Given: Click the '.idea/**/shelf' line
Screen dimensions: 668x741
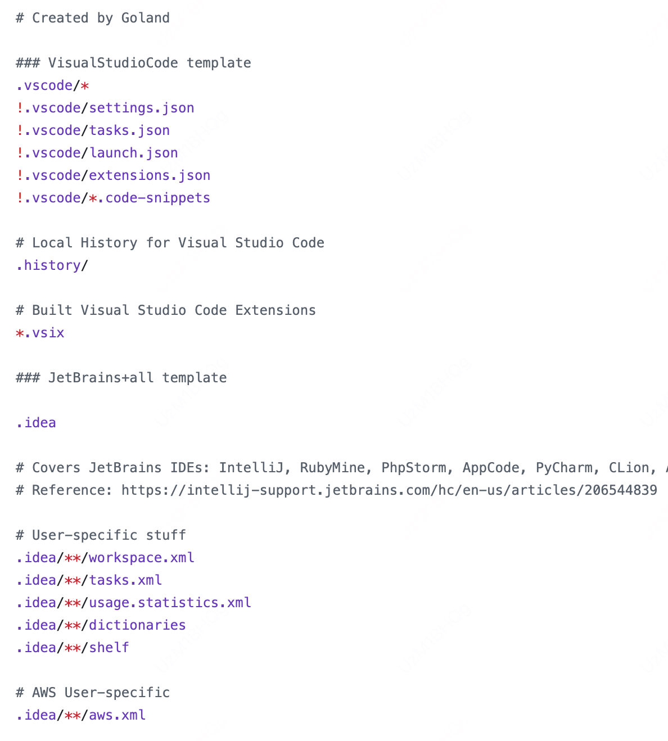Looking at the screenshot, I should pos(73,648).
